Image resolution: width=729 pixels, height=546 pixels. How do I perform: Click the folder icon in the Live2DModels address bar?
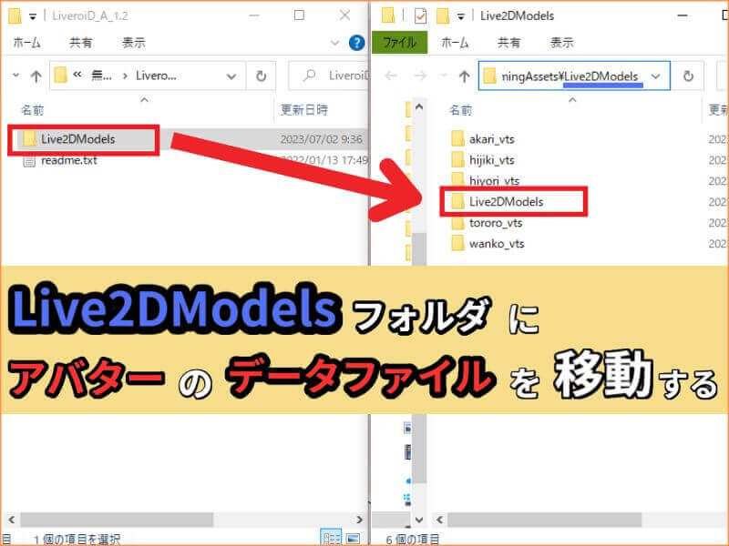(x=489, y=76)
